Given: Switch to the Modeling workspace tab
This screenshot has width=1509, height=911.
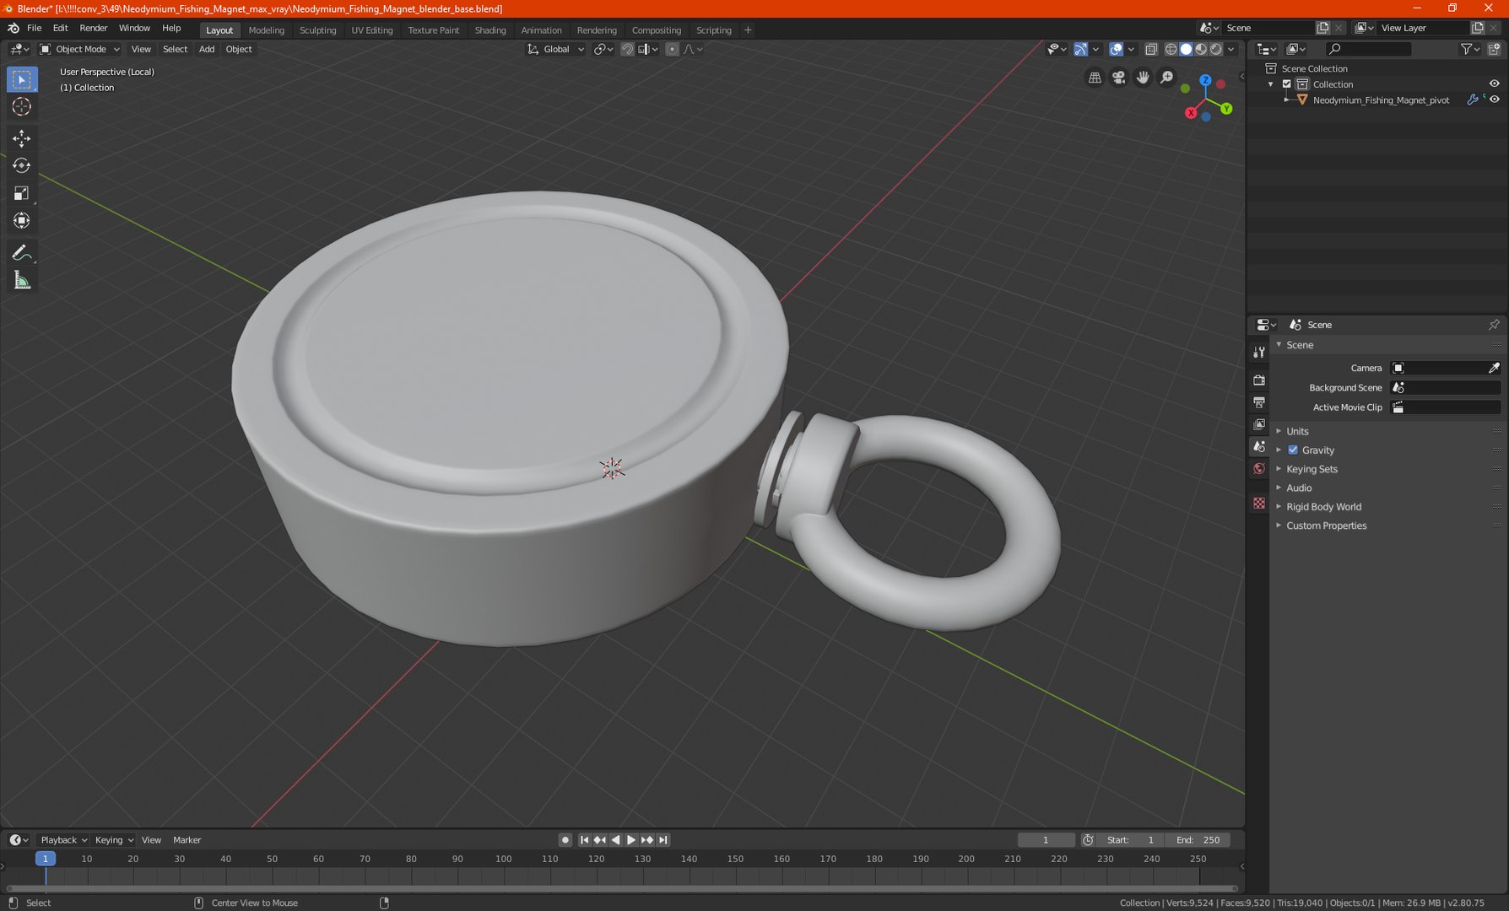Looking at the screenshot, I should click(267, 30).
